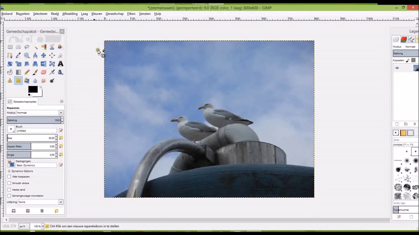
Task: Open the Selecteren menu
Action: coord(40,14)
